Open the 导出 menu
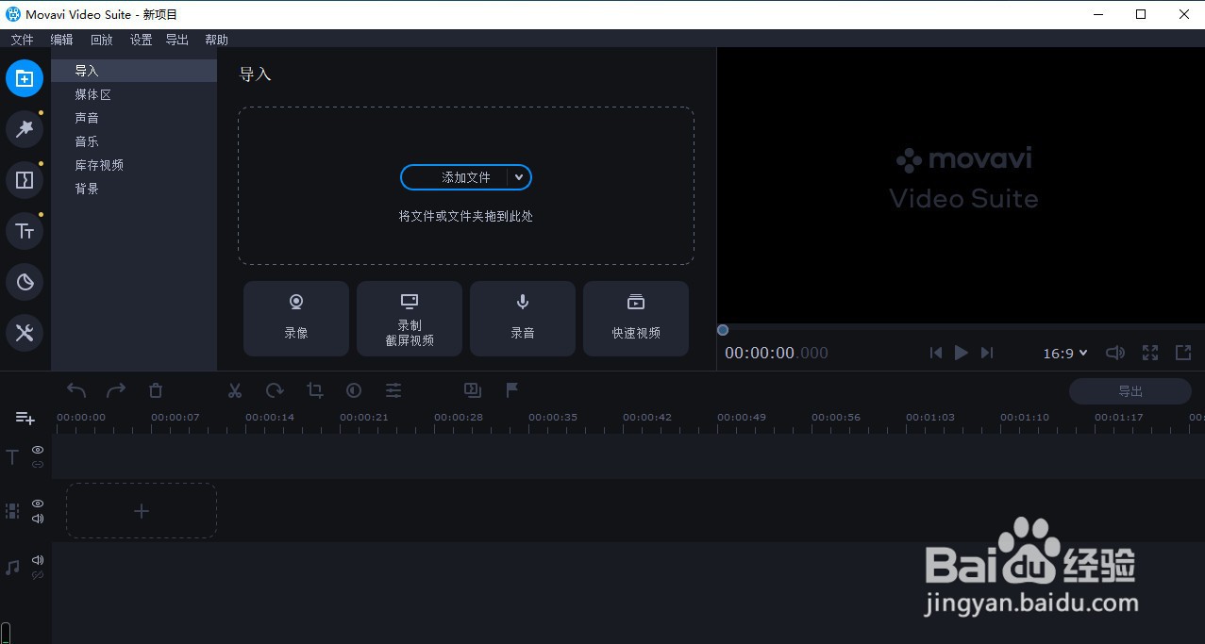The width and height of the screenshot is (1205, 644). click(x=176, y=40)
